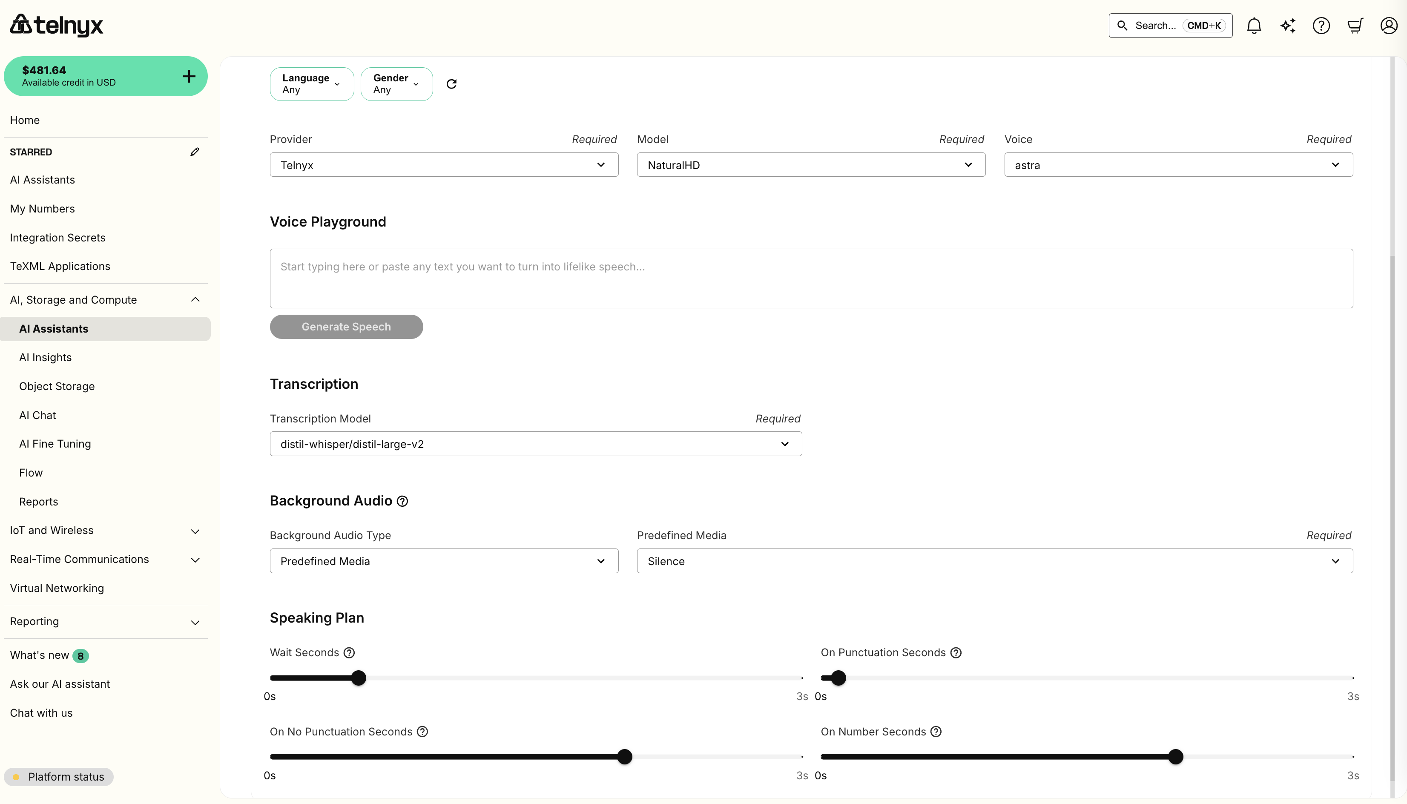
Task: Open the Transcription Model dropdown
Action: (x=535, y=443)
